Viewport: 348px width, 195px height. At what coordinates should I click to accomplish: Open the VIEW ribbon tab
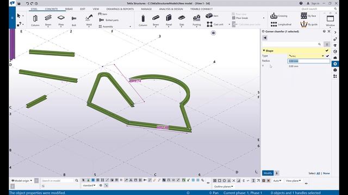click(96, 9)
